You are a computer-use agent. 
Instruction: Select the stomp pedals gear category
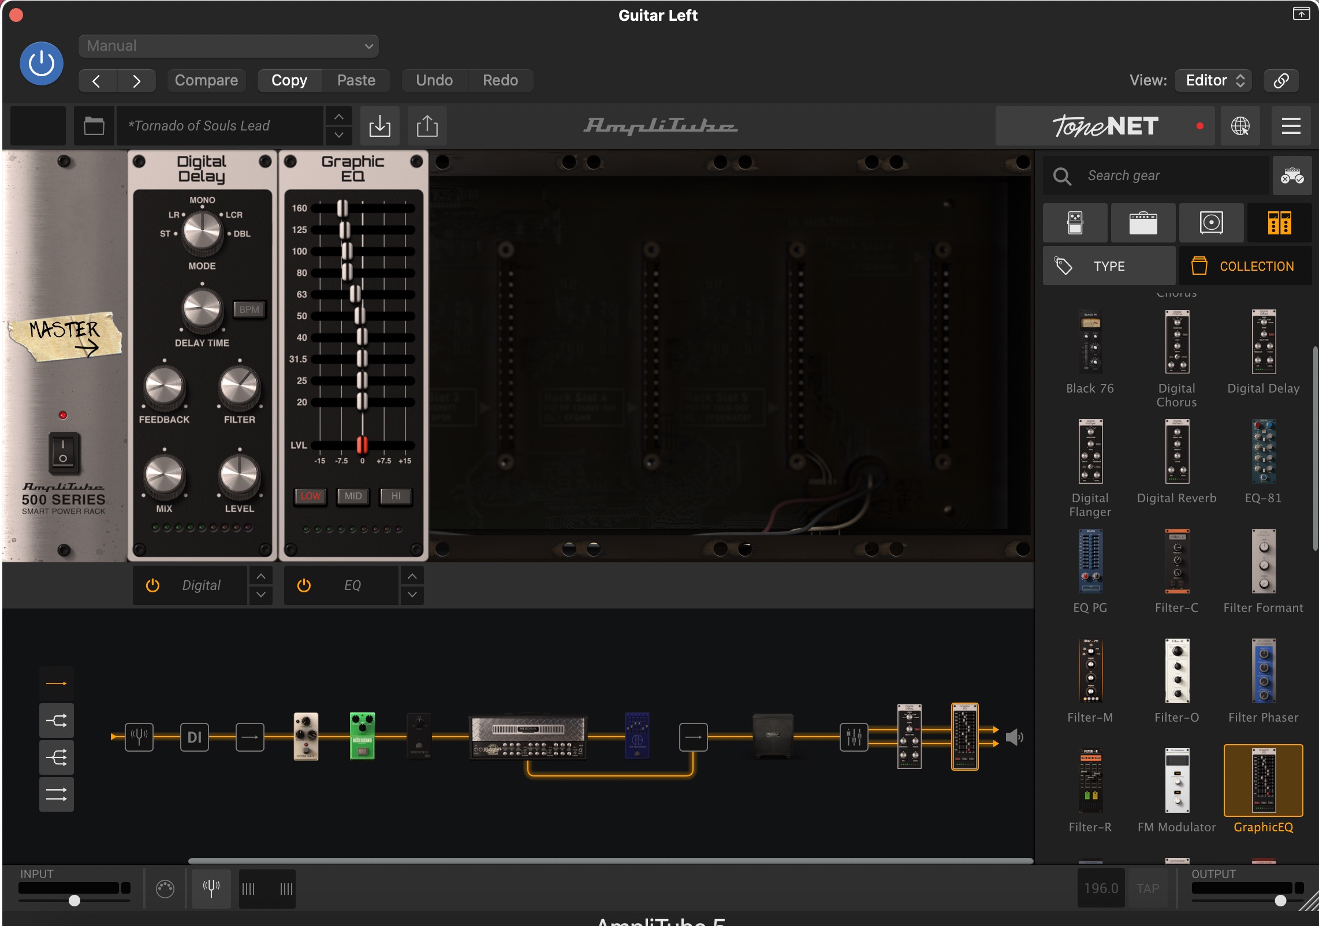pos(1075,223)
